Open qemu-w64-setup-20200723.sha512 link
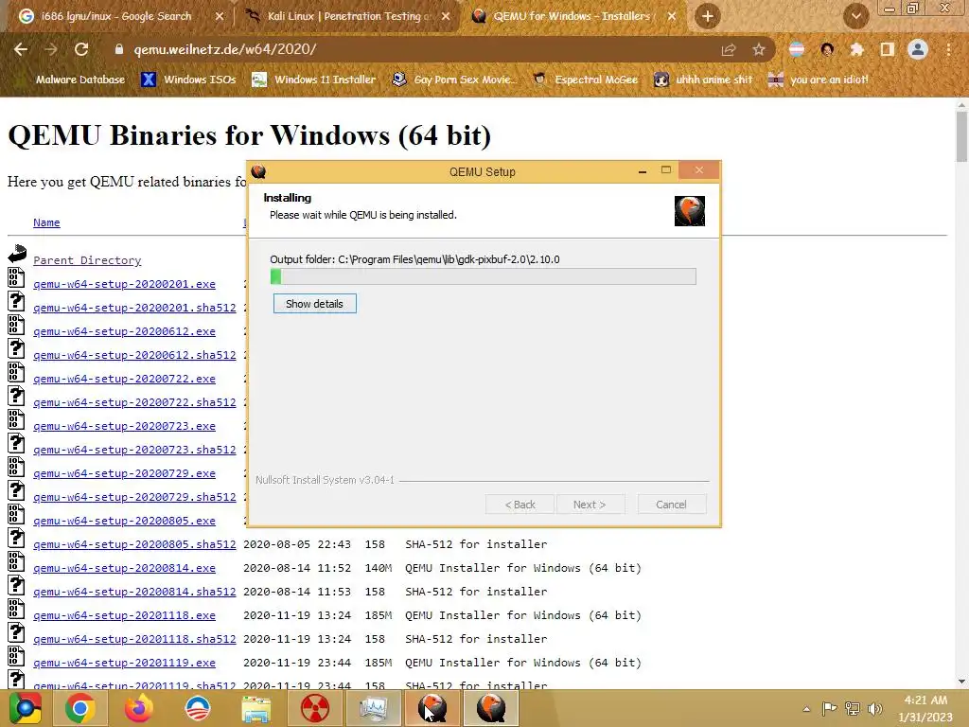Image resolution: width=969 pixels, height=727 pixels. point(134,450)
